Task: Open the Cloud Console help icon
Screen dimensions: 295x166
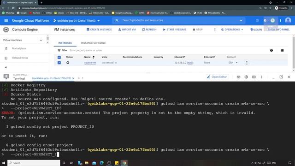Action: pos(265,20)
